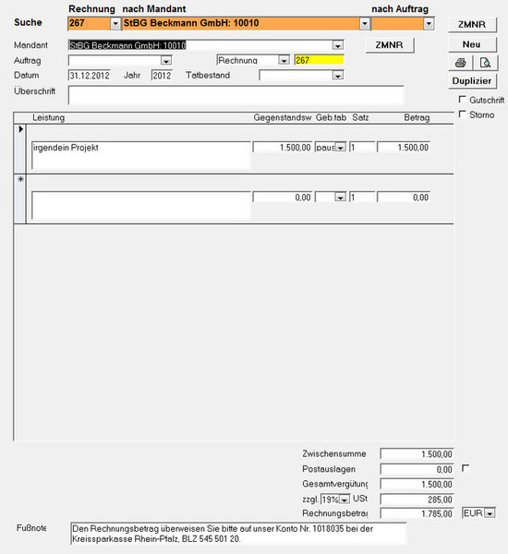This screenshot has height=554, width=508.
Task: Enable the Gutschrift checkbox
Action: [x=462, y=100]
